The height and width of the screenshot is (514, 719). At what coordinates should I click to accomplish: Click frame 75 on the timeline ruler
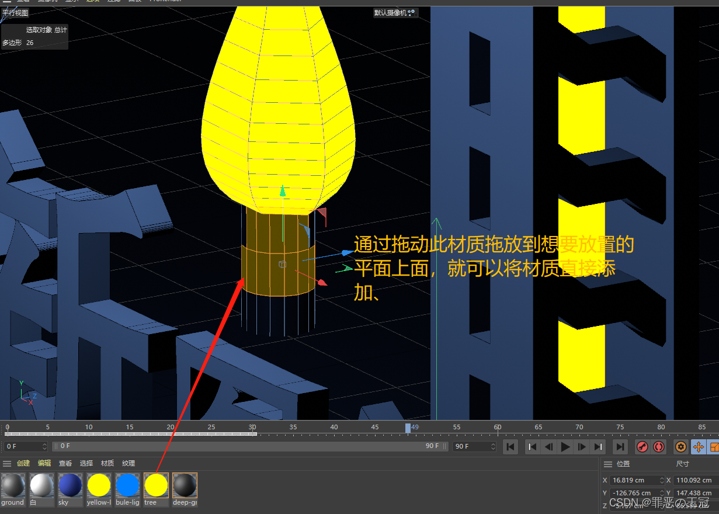pos(620,428)
